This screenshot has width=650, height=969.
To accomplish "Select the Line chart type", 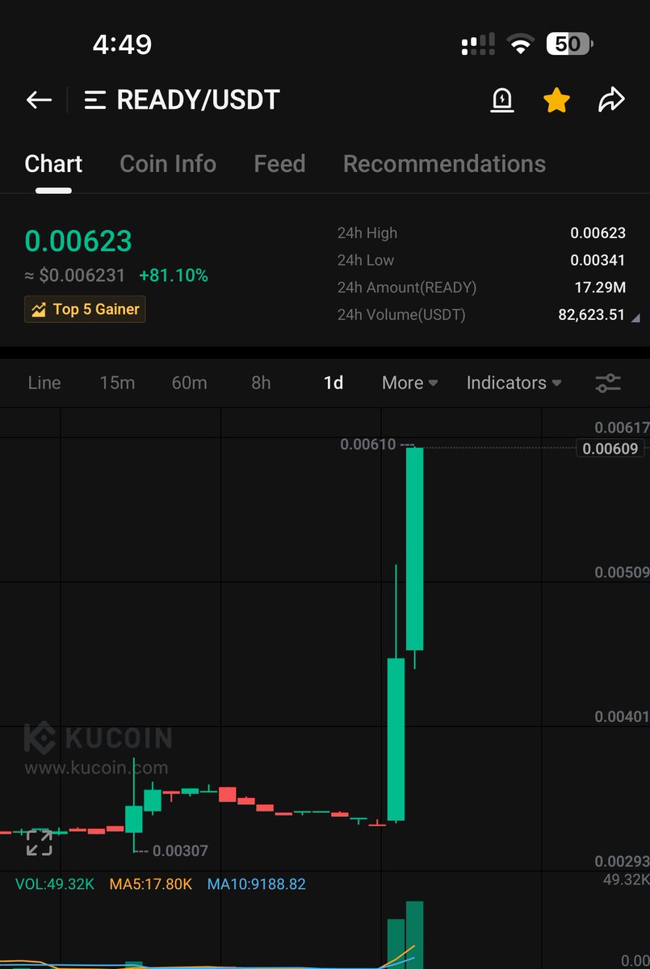I will click(x=44, y=383).
